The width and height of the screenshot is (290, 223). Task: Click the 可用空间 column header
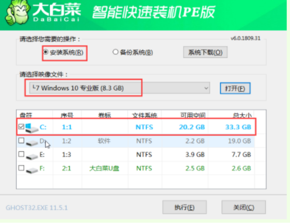click(192, 115)
